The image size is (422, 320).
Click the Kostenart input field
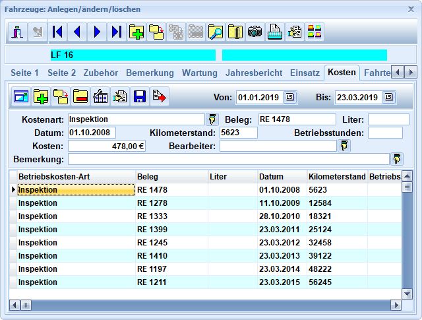coord(136,119)
